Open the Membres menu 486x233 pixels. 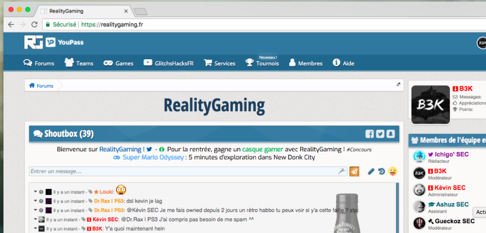click(306, 63)
